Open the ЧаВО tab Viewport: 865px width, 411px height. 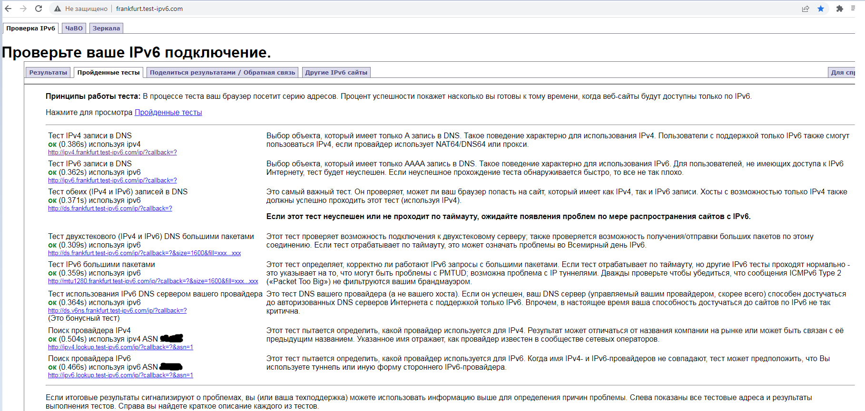coord(74,28)
